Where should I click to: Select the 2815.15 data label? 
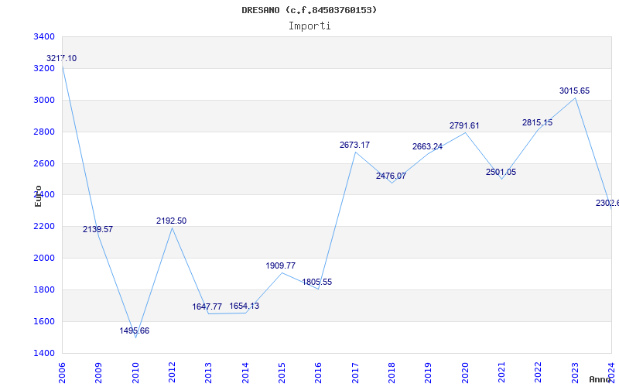pos(537,123)
